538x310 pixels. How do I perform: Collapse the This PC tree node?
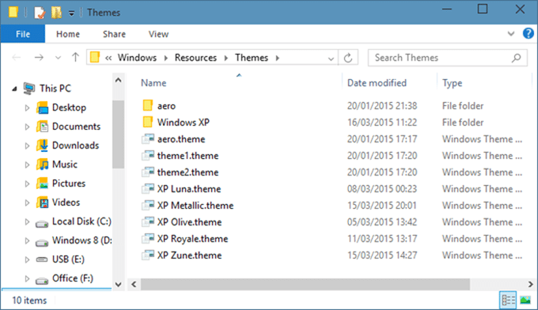point(14,89)
